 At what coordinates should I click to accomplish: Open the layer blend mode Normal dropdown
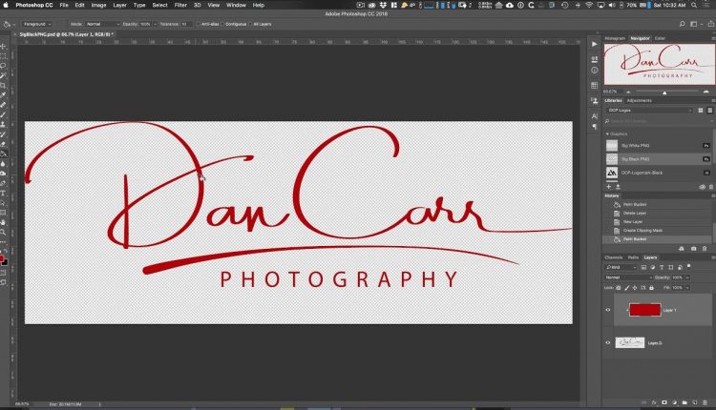click(x=629, y=277)
